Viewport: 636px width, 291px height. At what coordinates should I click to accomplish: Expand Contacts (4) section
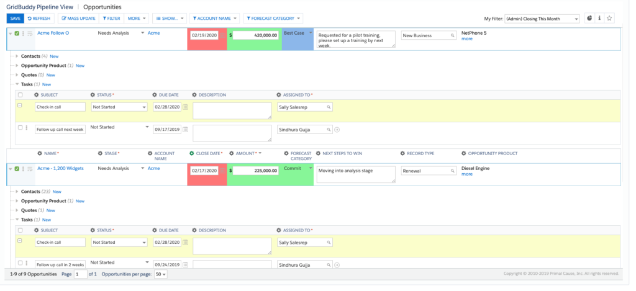17,56
